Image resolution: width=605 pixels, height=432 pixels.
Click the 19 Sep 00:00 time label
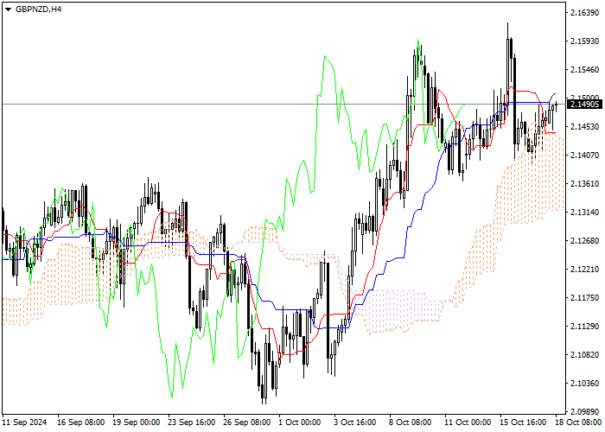pyautogui.click(x=137, y=422)
